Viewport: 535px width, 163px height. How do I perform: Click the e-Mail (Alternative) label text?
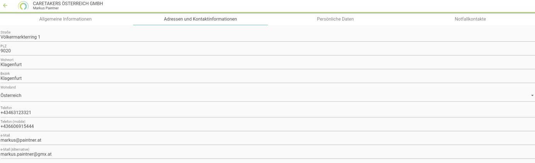click(x=15, y=149)
